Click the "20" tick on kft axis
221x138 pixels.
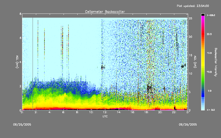coord(190,37)
